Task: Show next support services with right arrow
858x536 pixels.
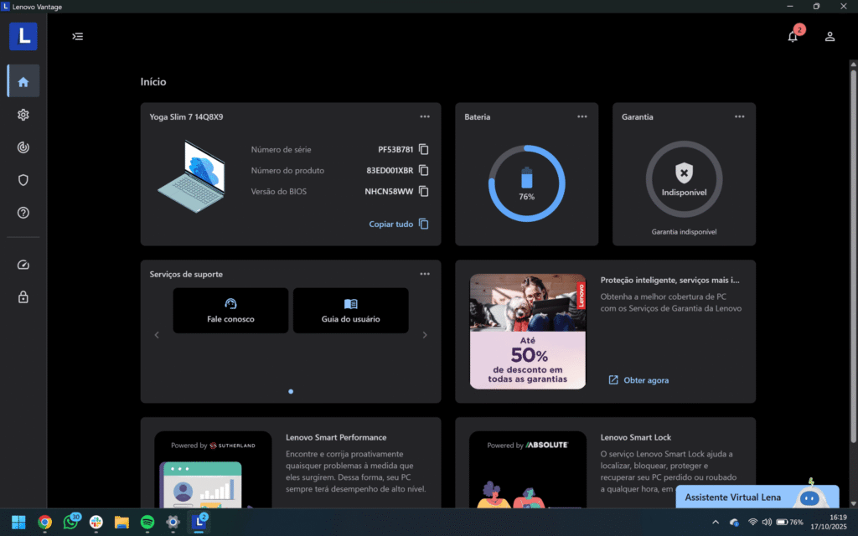Action: coord(425,335)
